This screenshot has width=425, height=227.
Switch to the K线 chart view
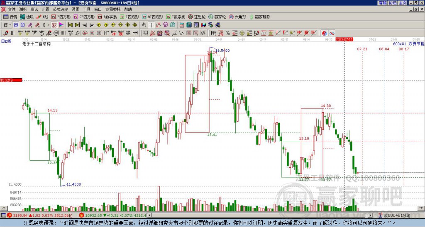click(42, 17)
